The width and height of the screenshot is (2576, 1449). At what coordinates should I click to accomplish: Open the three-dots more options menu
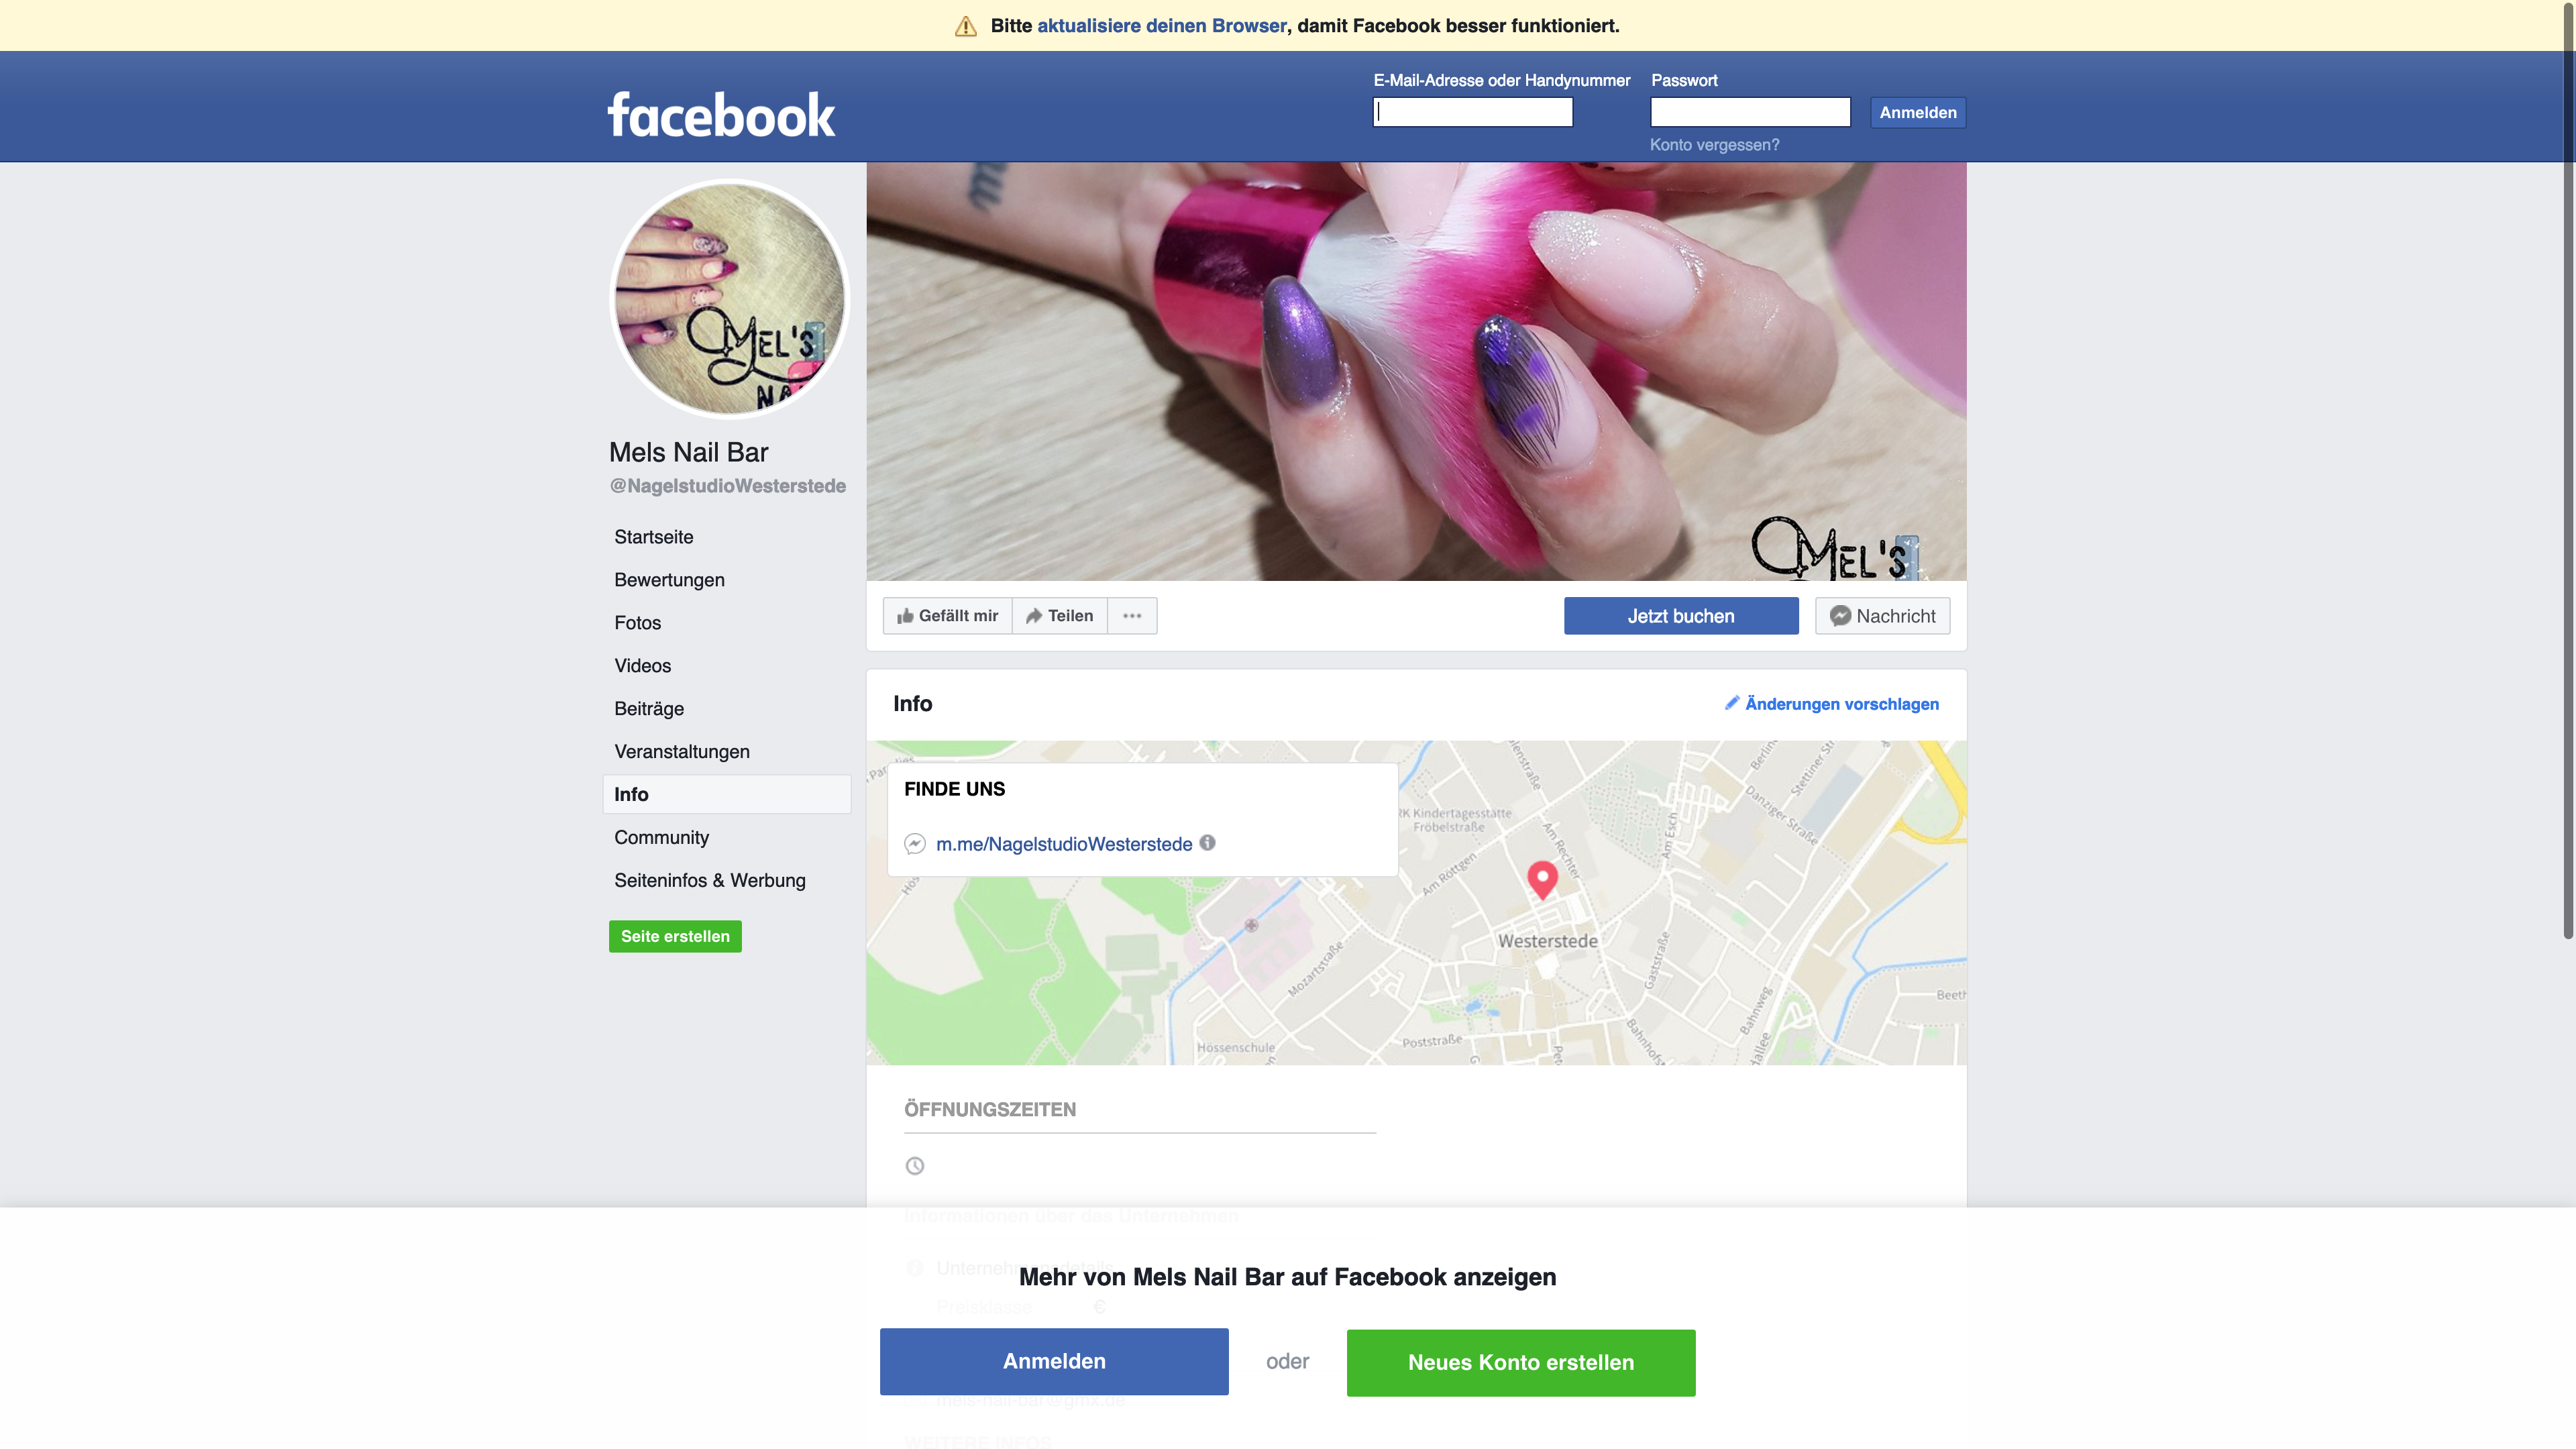click(1132, 616)
